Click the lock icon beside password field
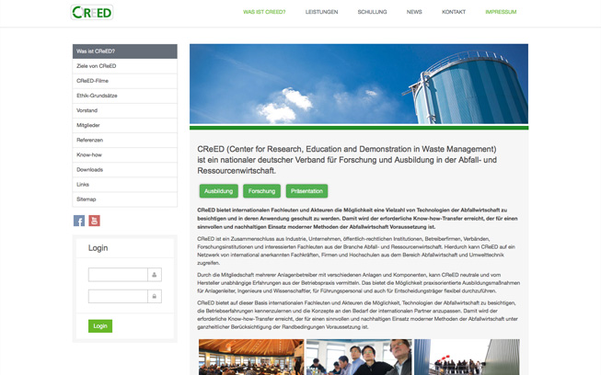This screenshot has width=601, height=375. (x=155, y=296)
